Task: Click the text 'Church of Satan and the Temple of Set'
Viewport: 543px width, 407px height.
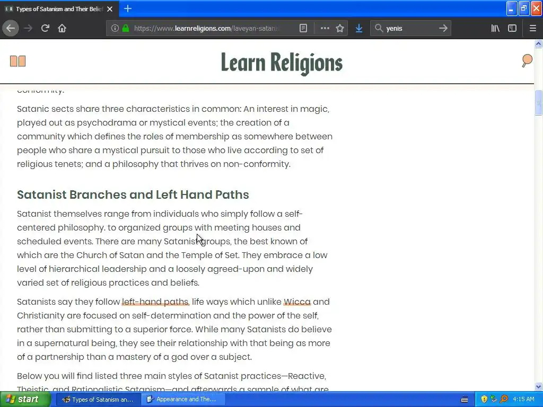Action: tap(157, 255)
